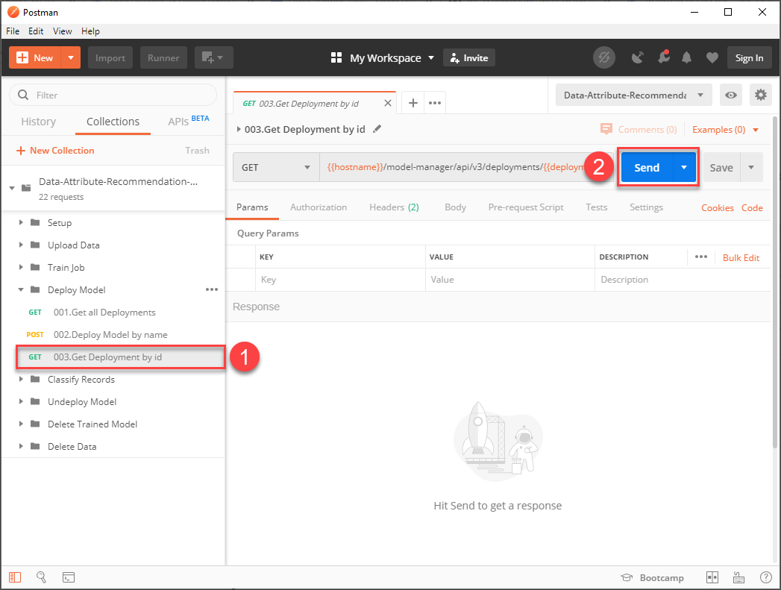
Task: Expand the Delete Trained Model folder
Action: (x=21, y=424)
